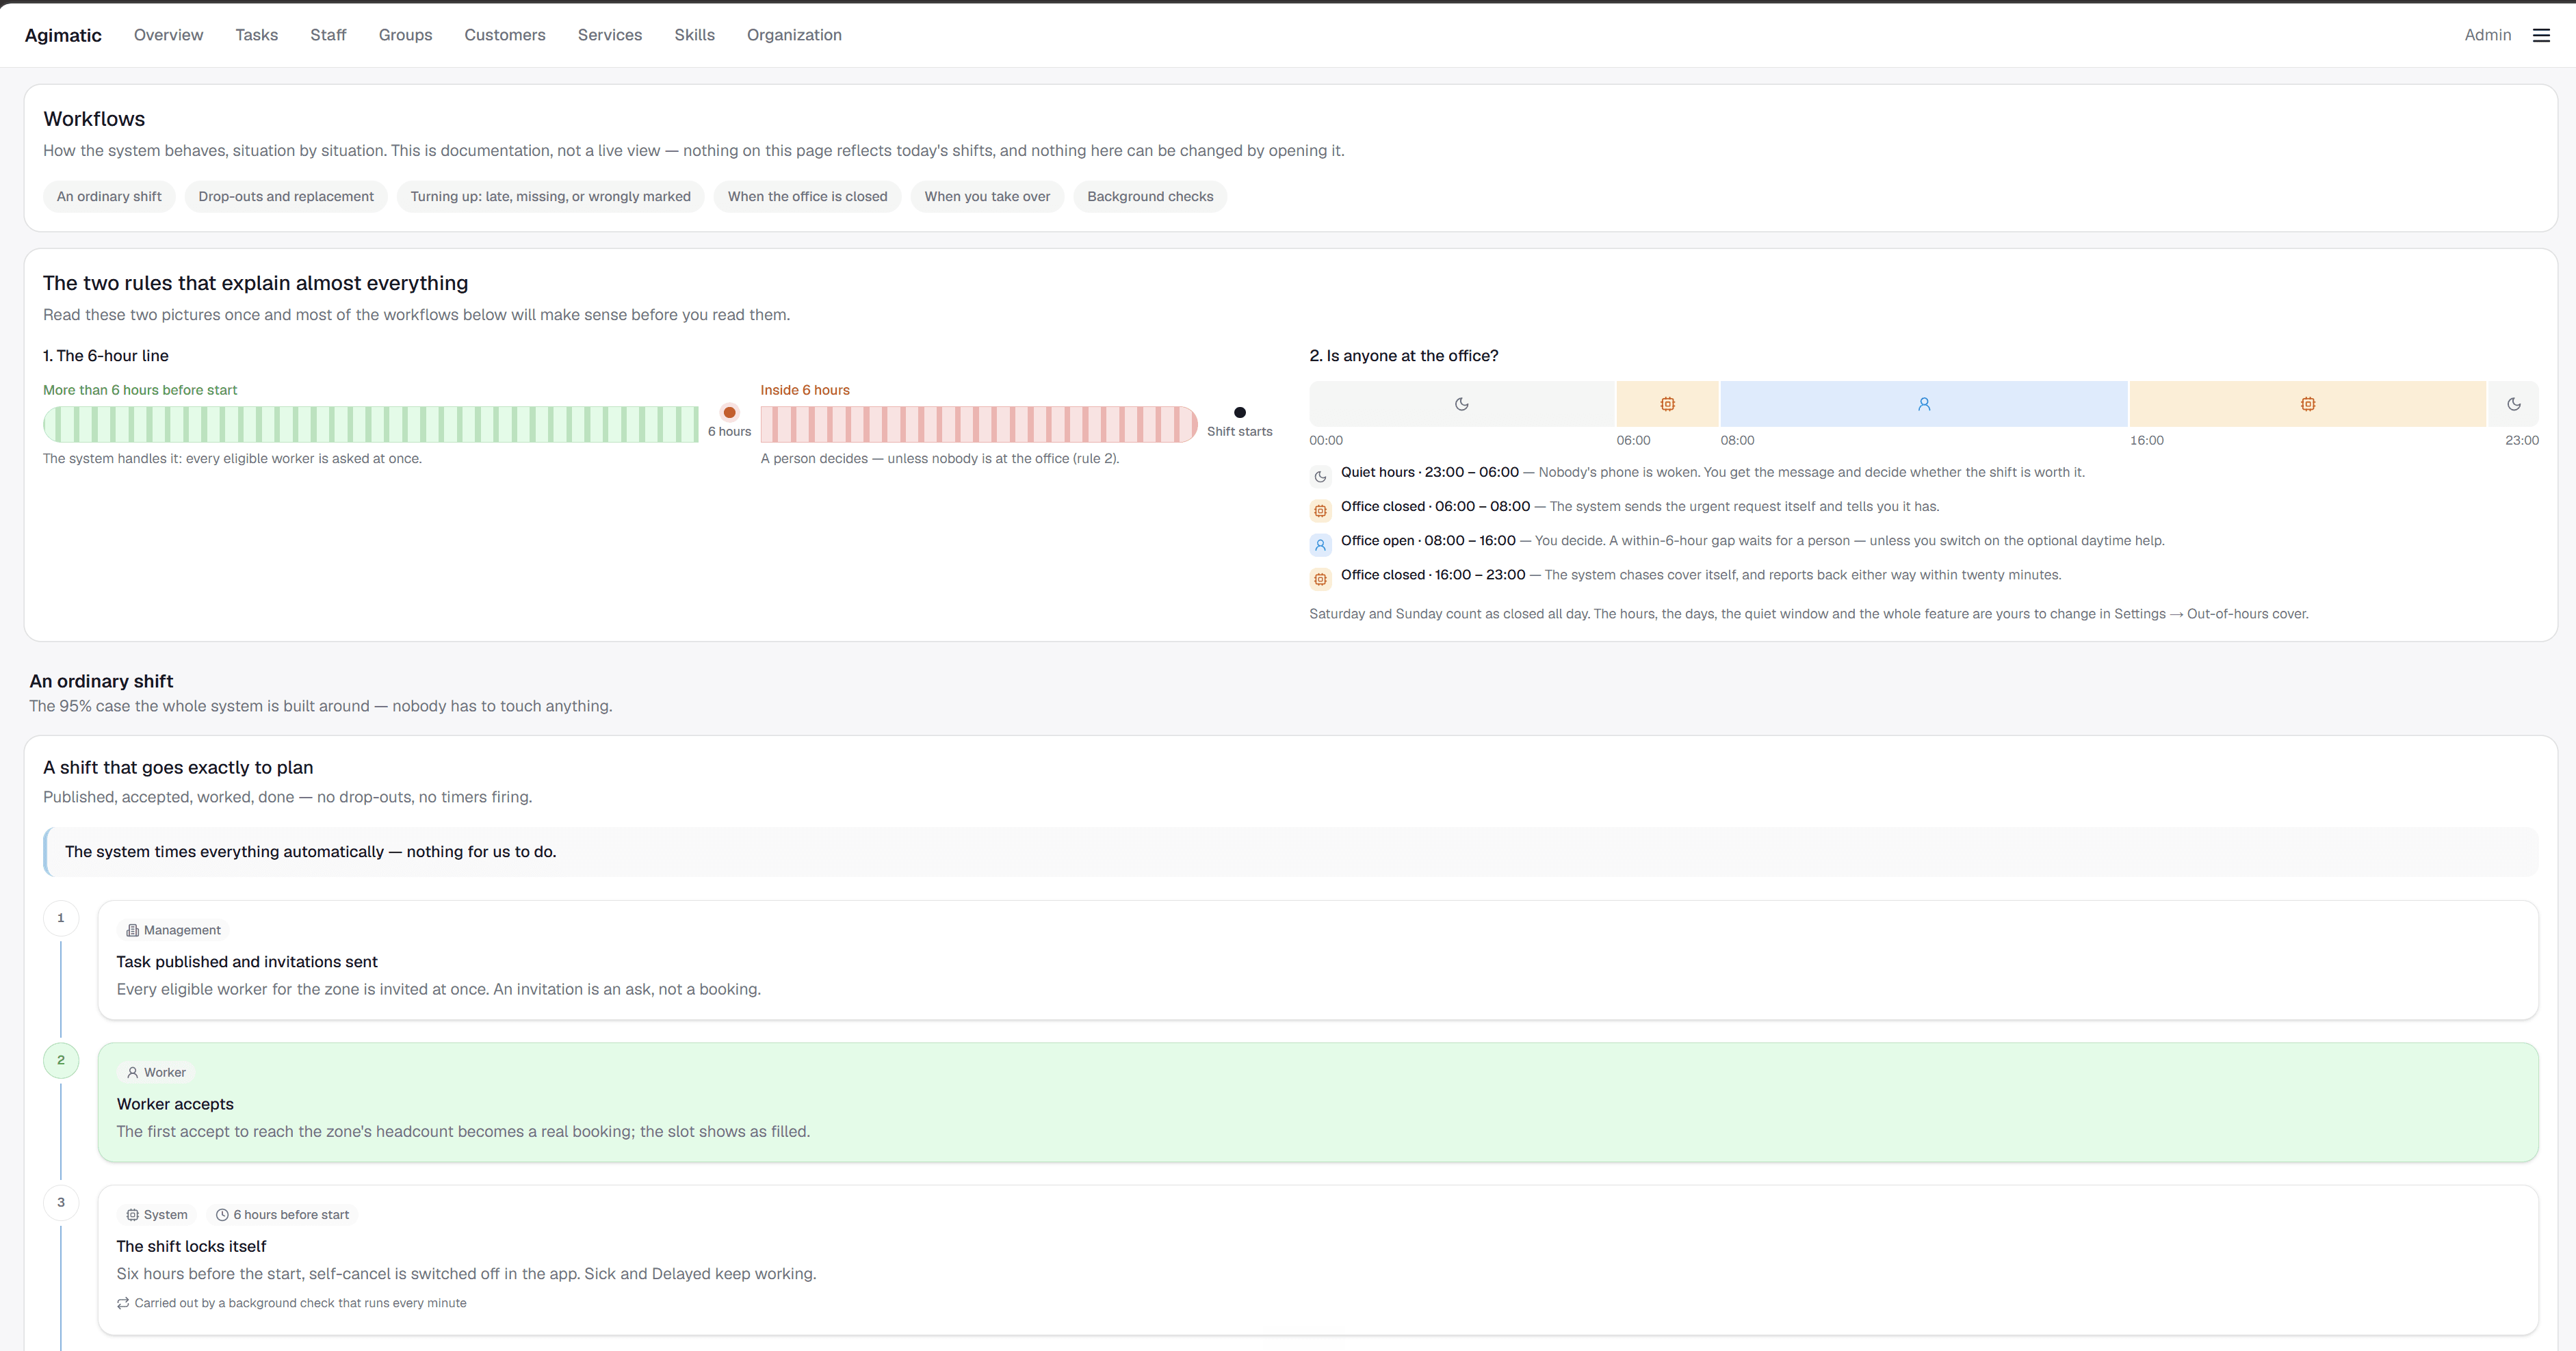Click the Agimatic logo
Viewport: 2576px width, 1351px height.
[x=63, y=35]
